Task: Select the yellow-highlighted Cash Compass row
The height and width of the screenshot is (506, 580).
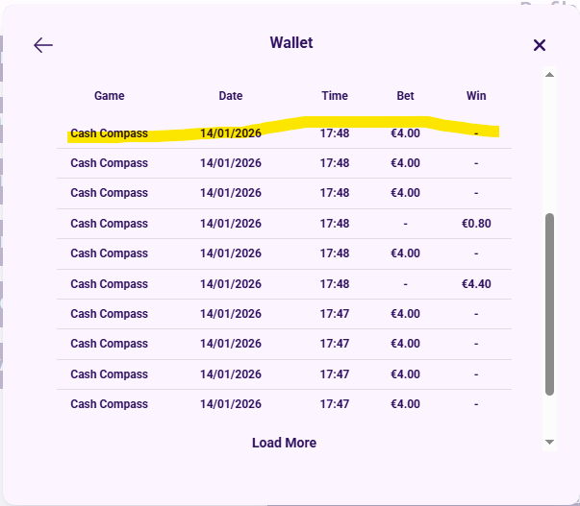Action: 109,133
